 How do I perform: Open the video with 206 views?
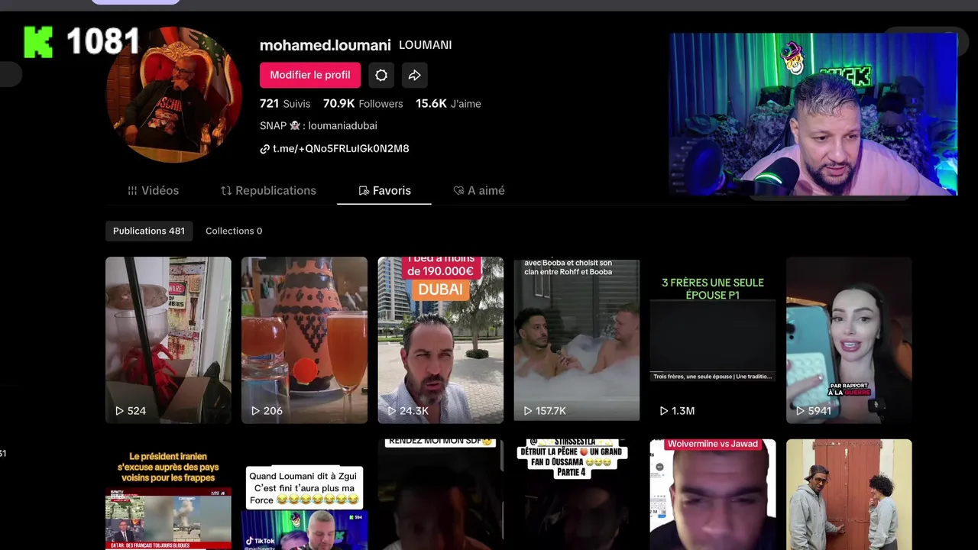coord(304,340)
